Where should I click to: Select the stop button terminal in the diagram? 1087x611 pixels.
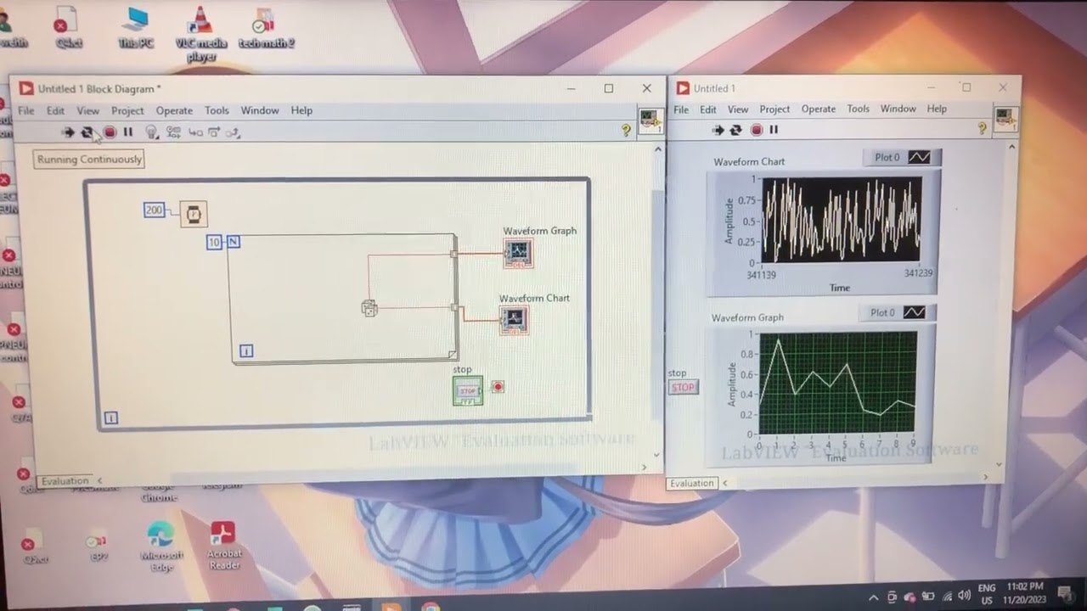[468, 390]
